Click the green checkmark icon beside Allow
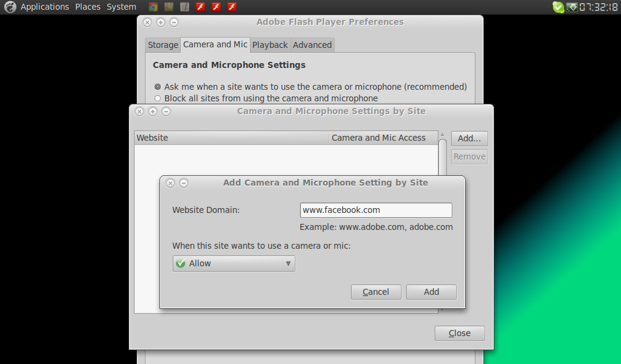 (181, 263)
